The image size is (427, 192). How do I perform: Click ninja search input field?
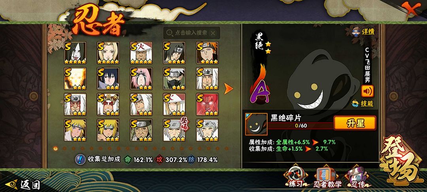tap(192, 33)
